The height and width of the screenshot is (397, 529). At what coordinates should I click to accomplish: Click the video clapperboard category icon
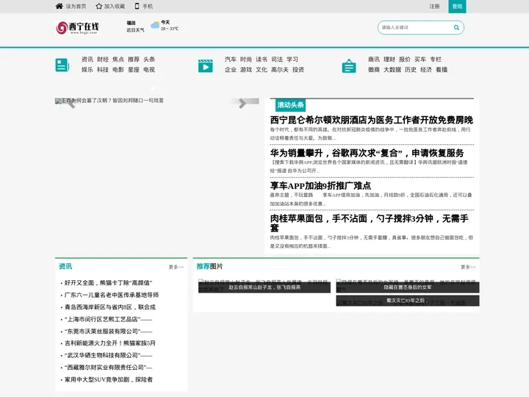tap(206, 65)
